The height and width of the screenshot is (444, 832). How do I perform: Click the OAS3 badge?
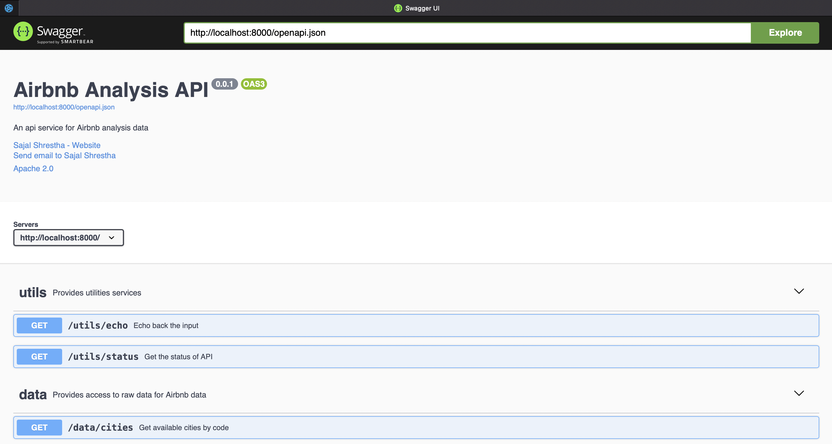[x=254, y=84]
